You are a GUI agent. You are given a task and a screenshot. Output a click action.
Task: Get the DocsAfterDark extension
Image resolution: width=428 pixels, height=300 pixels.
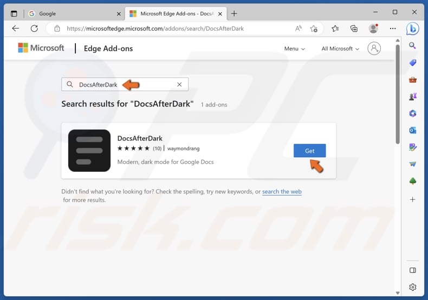click(x=309, y=151)
